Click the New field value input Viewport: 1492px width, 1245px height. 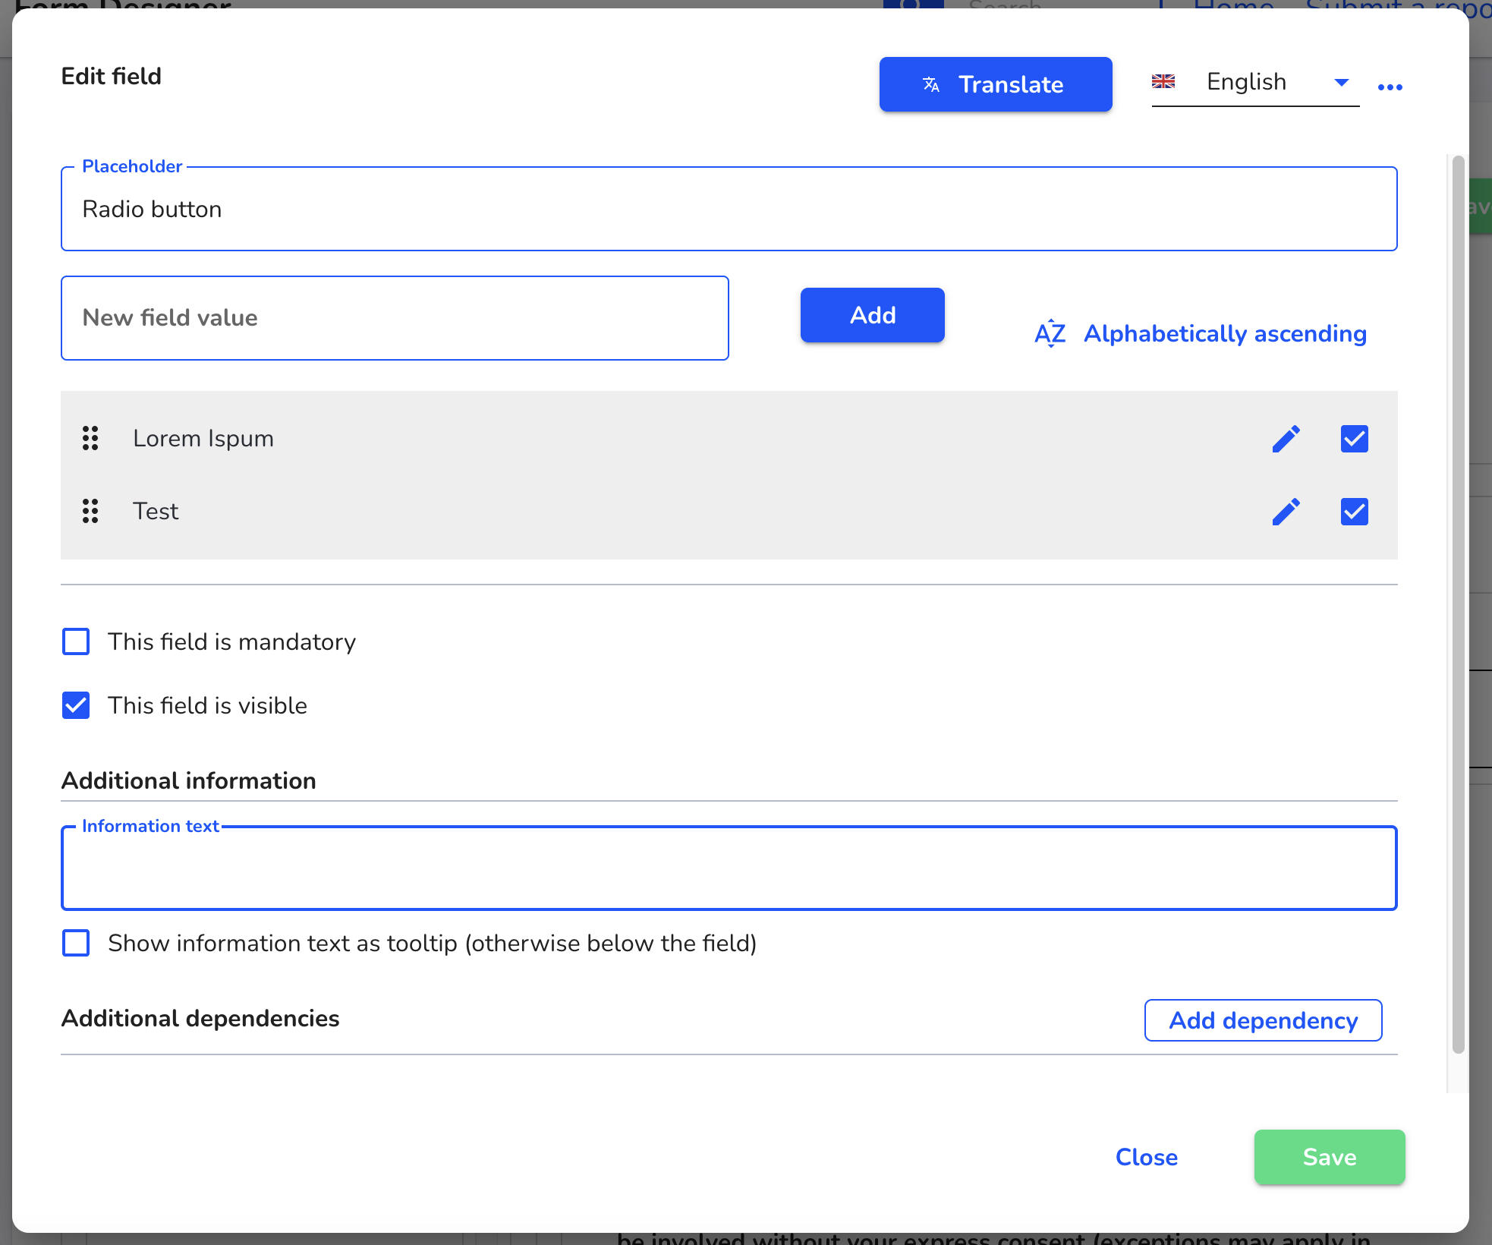pos(395,318)
